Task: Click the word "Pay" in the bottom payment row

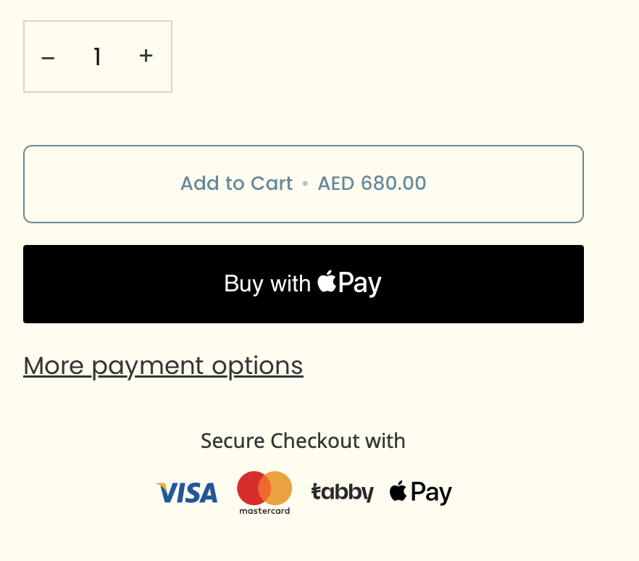Action: [x=432, y=494]
